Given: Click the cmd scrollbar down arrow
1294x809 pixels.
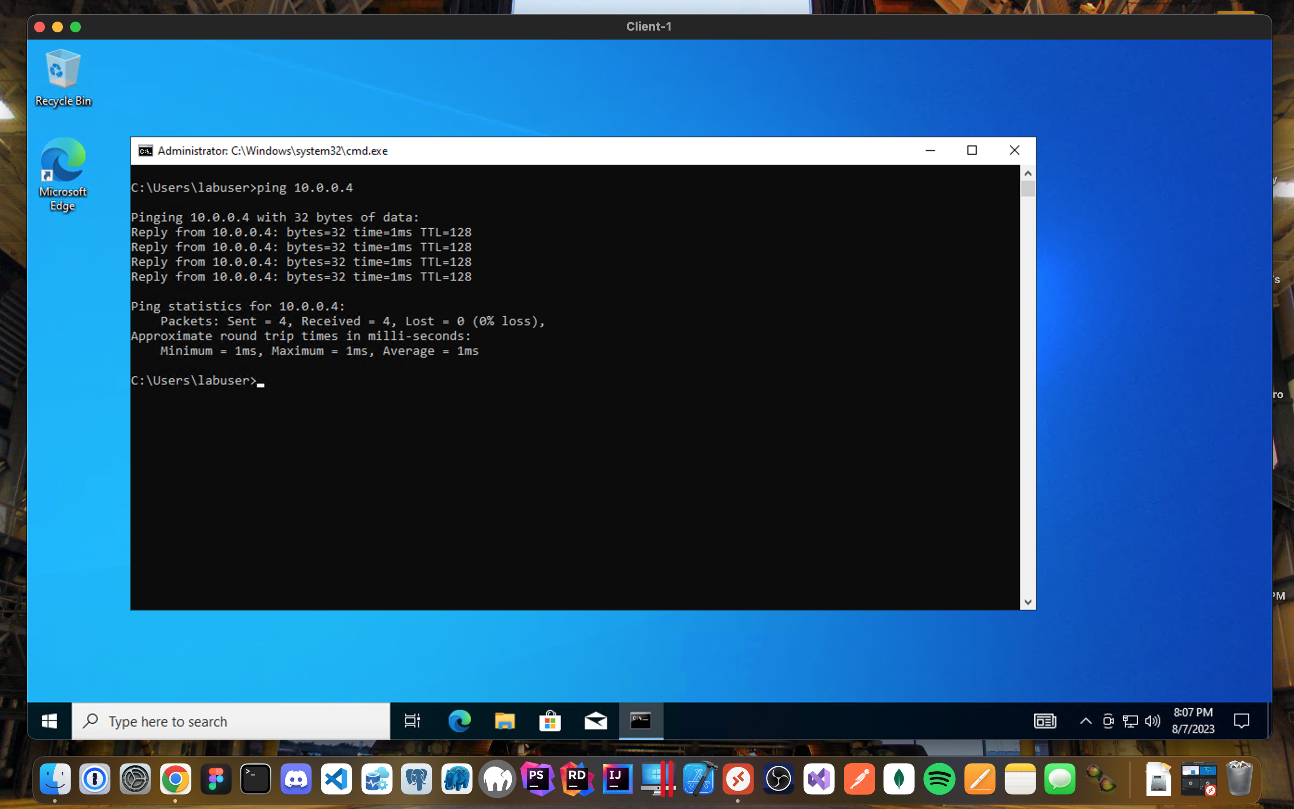Looking at the screenshot, I should click(1028, 602).
